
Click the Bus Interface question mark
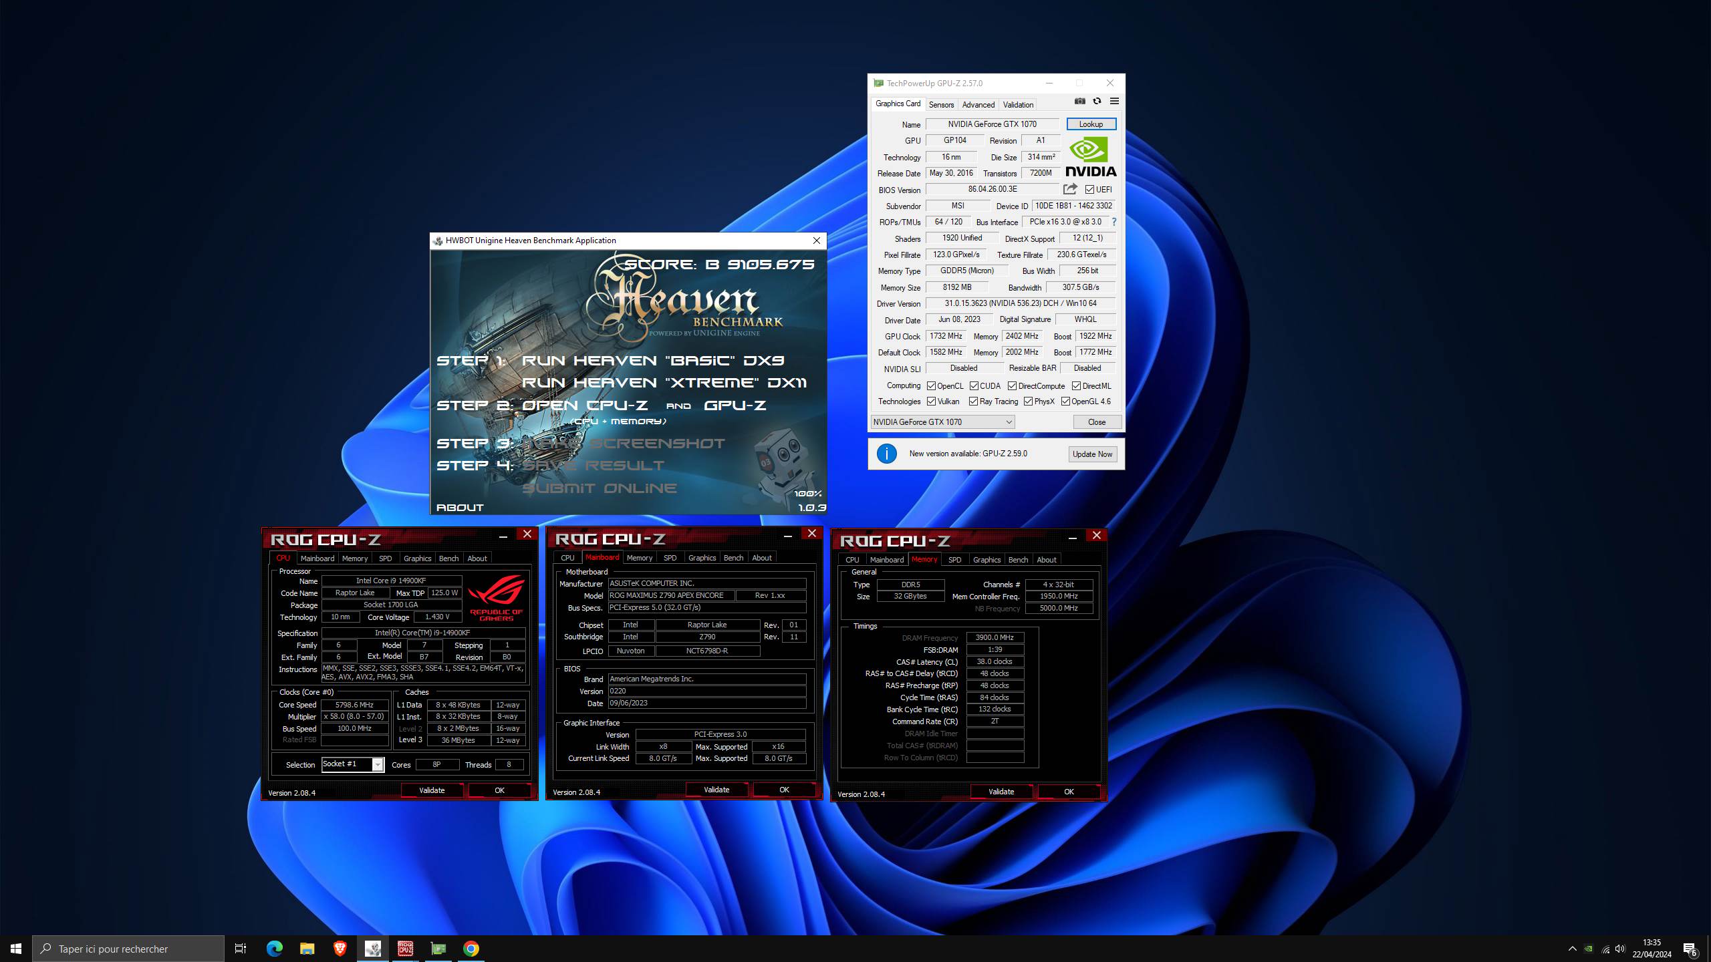(x=1113, y=222)
